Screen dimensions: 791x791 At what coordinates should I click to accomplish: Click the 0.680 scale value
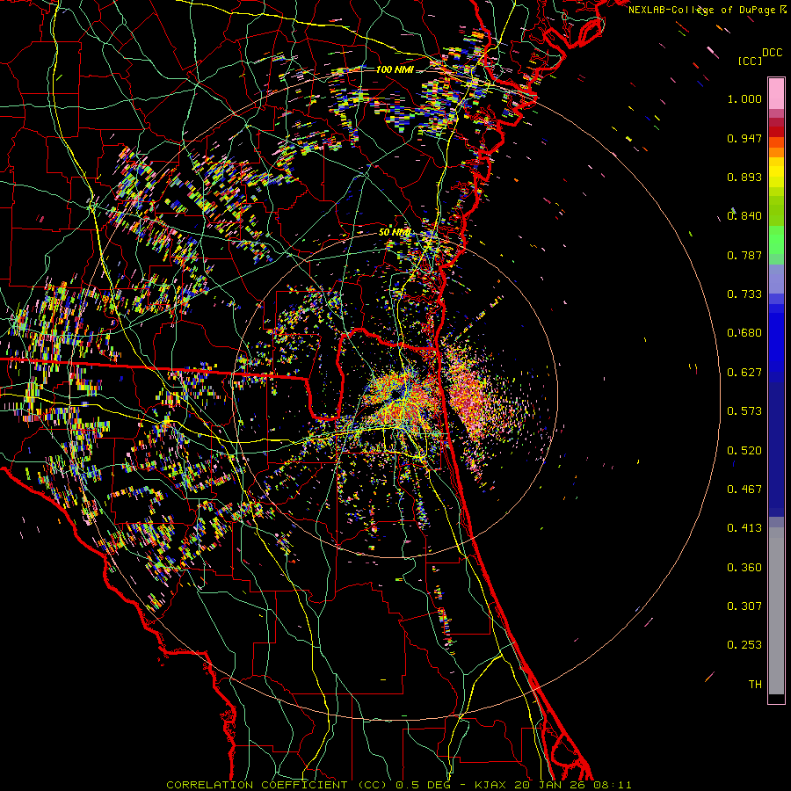pyautogui.click(x=744, y=333)
